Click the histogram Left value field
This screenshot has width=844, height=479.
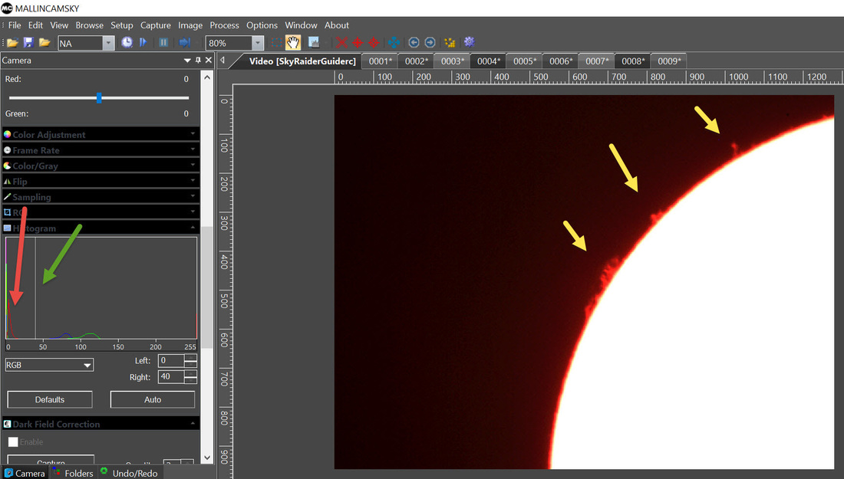point(171,361)
